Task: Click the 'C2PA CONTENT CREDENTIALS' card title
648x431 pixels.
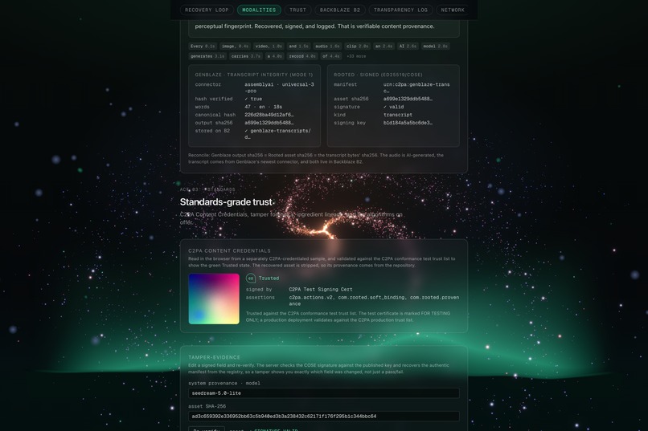Action: [x=229, y=250]
